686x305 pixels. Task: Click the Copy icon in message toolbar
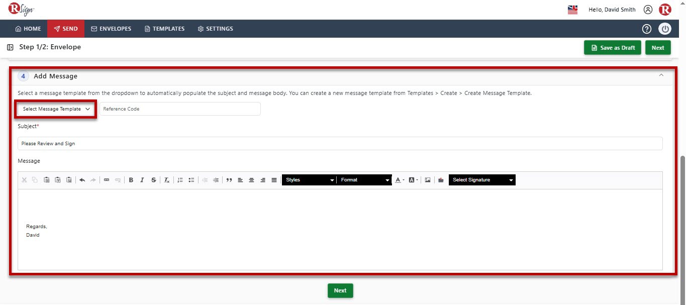(x=35, y=180)
